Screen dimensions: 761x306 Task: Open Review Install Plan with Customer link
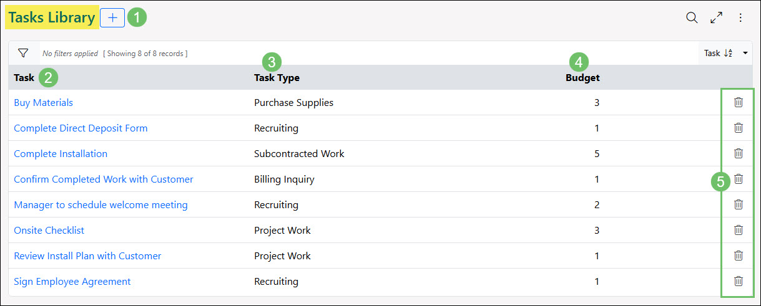87,256
